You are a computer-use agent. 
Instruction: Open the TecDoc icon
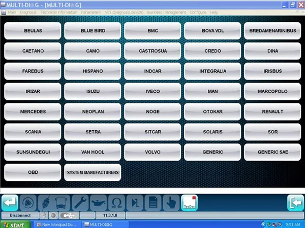(189, 203)
